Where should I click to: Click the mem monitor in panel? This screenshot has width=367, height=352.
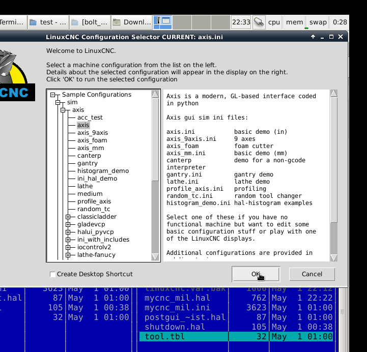pyautogui.click(x=294, y=22)
